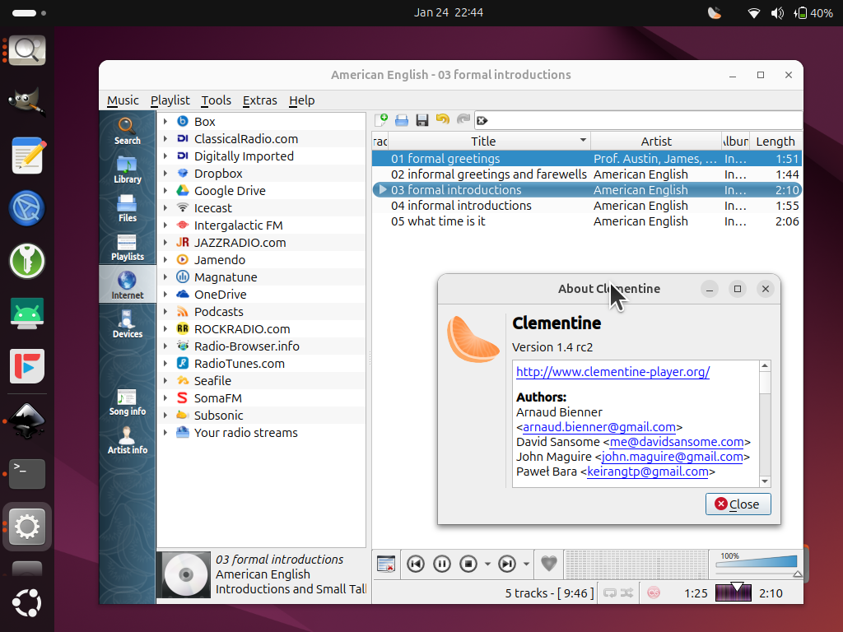Redo the playlist change

click(x=463, y=120)
